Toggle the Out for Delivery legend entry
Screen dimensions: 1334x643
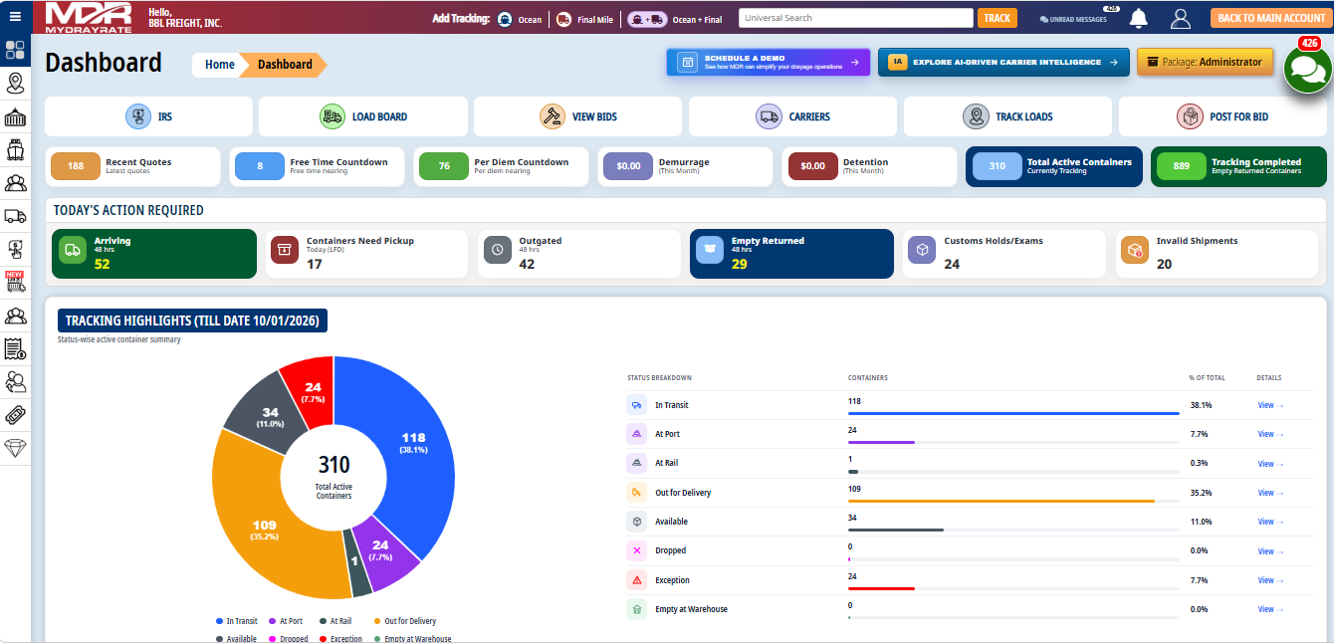(x=405, y=621)
